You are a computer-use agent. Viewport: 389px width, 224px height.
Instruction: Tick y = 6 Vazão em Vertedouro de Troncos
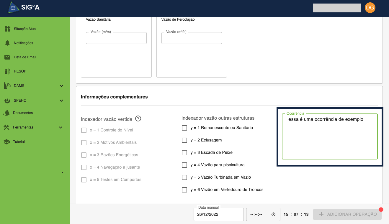pos(184,190)
